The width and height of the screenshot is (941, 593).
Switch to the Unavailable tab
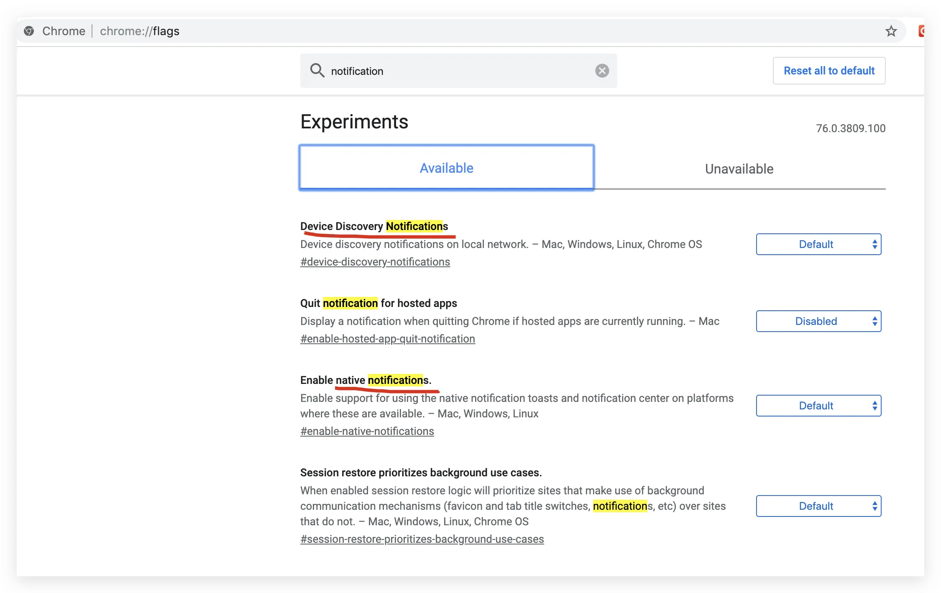739,169
